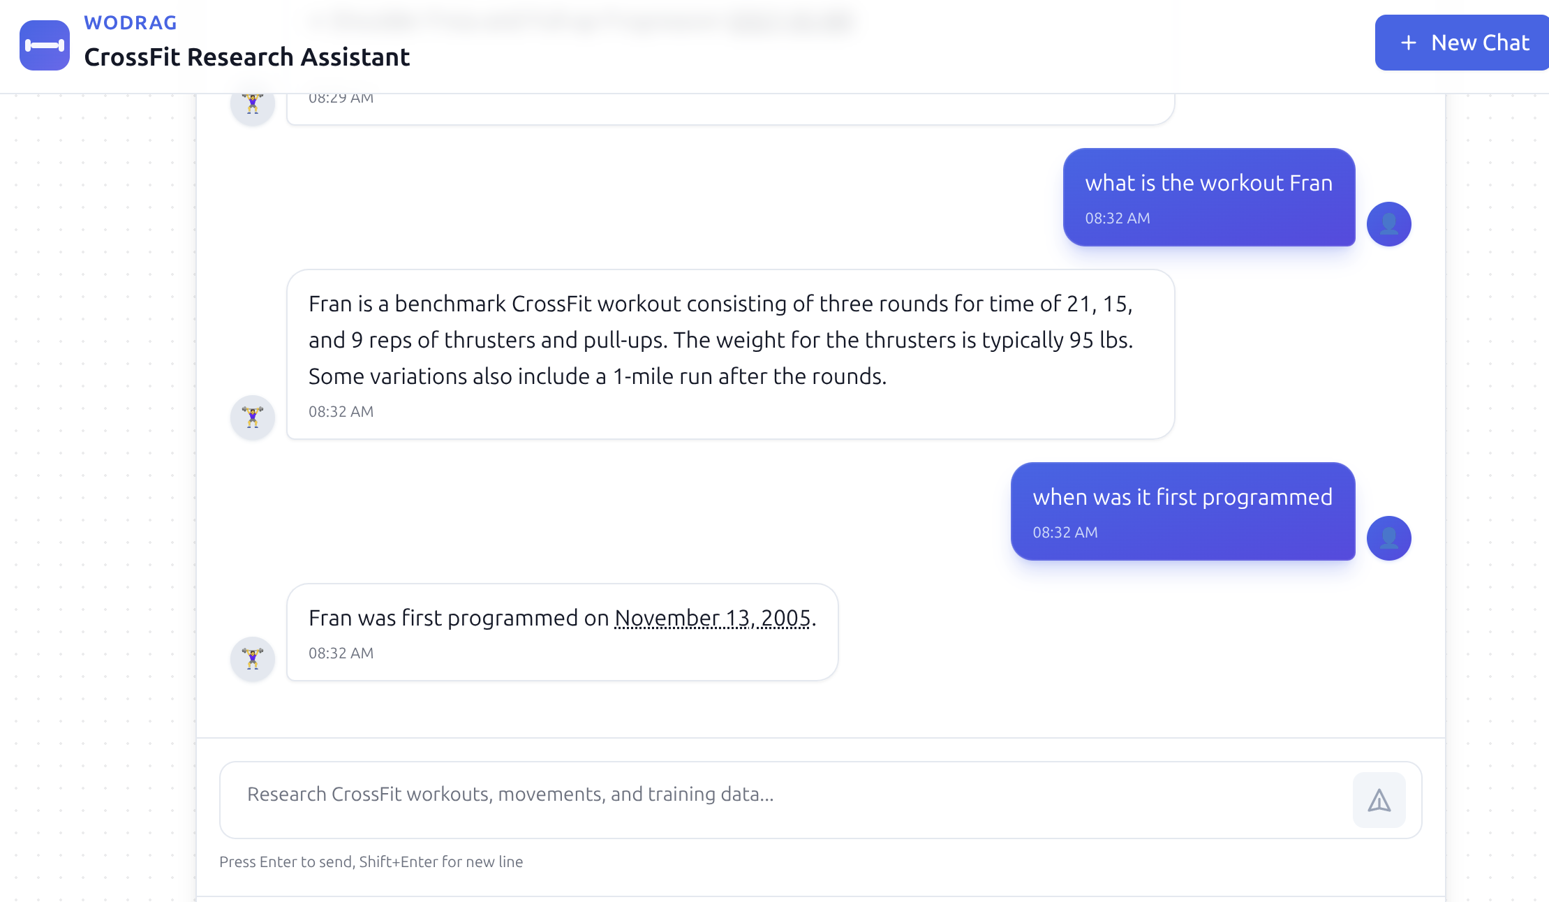
Task: Open the November 13, 2005 underlined link
Action: click(713, 618)
